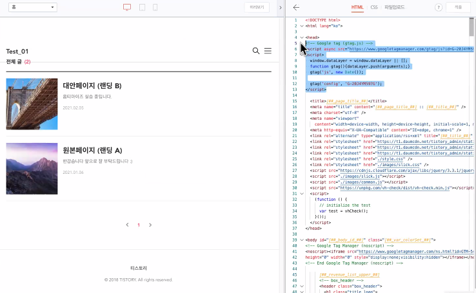This screenshot has height=293, width=476.
Task: Click the date 2021.02.05 text
Action: (x=73, y=108)
